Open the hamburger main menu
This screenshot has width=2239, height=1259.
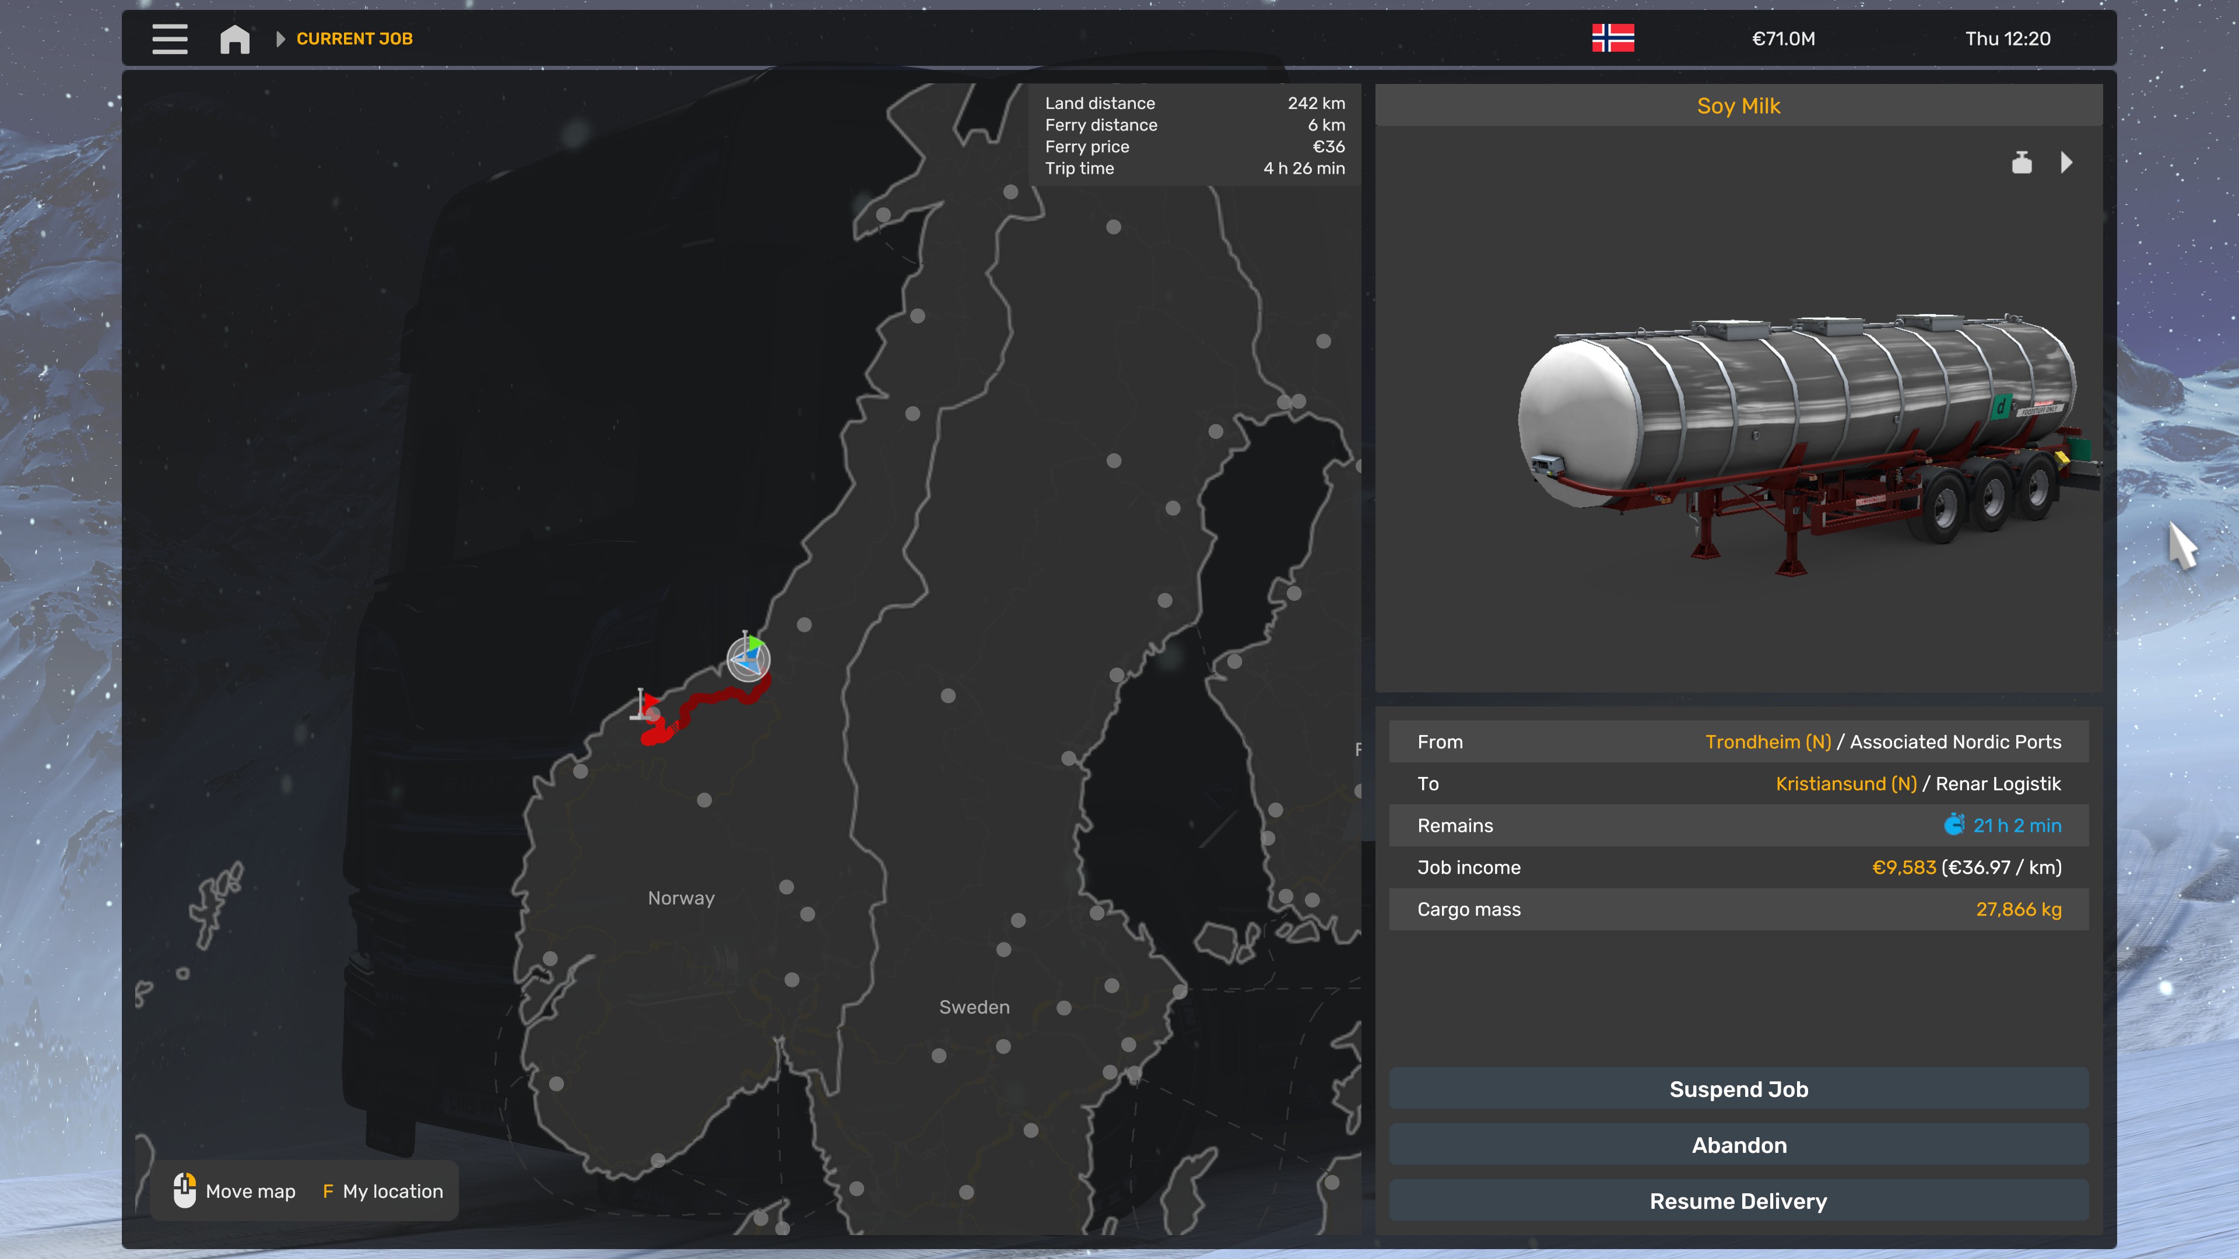tap(170, 38)
